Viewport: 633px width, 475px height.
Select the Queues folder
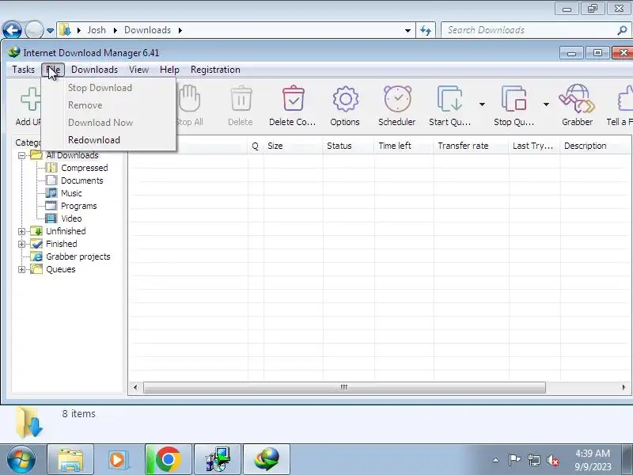[x=61, y=269]
